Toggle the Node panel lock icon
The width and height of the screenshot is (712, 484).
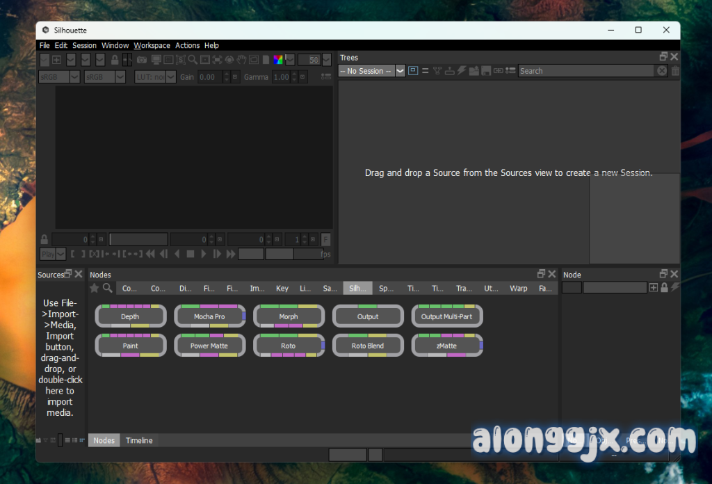coord(664,287)
